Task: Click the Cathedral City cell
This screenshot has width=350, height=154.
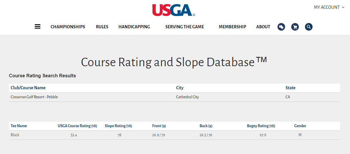Action: tap(187, 97)
